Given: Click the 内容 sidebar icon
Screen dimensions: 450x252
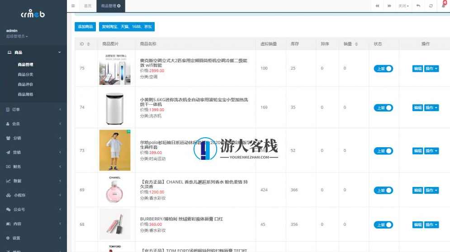Looking at the screenshot, I should click(x=8, y=224).
